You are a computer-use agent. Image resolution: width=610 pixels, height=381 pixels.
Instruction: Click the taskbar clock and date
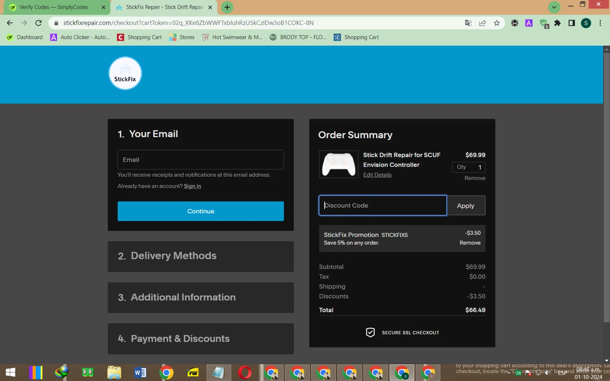point(588,373)
